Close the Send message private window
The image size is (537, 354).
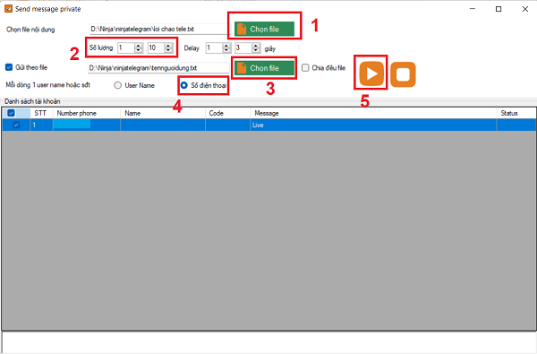tap(525, 9)
